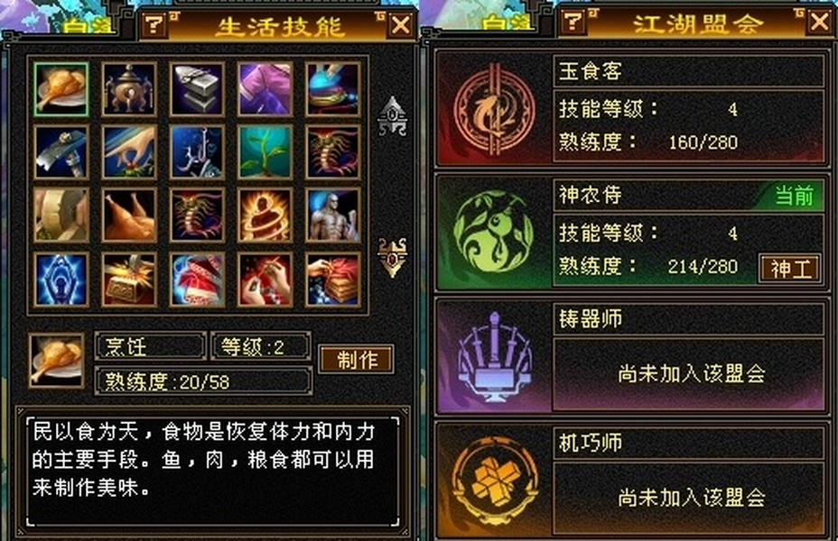Screen dimensions: 838x541
Task: Select the blue crystal skill icon
Action: (61, 279)
